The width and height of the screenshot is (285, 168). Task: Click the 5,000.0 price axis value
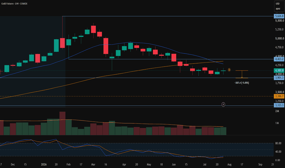point(279,38)
